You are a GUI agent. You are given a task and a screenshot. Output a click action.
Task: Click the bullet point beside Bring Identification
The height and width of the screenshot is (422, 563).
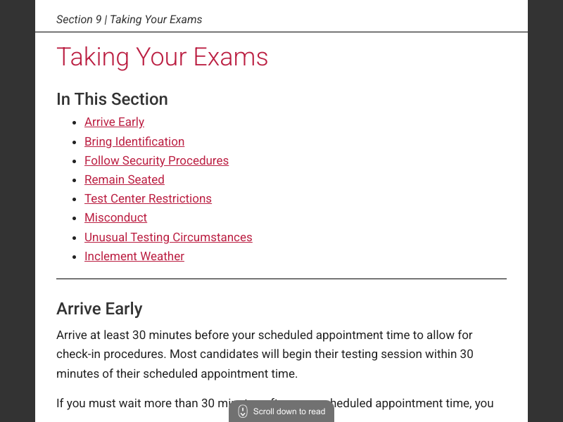[75, 142]
